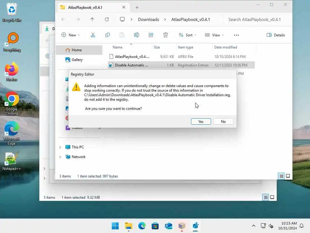Select the AtlasPlaybook_v0.4.1 tab
Image resolution: width=310 pixels, height=233 pixels.
(93, 8)
